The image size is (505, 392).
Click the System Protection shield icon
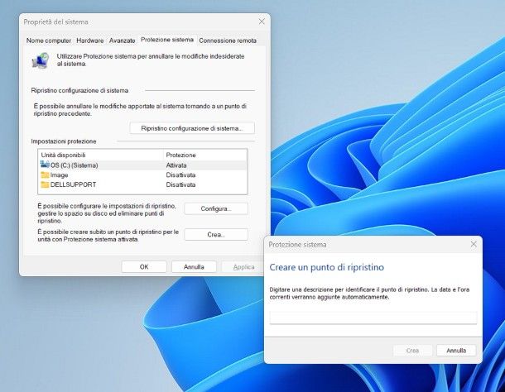[x=41, y=60]
